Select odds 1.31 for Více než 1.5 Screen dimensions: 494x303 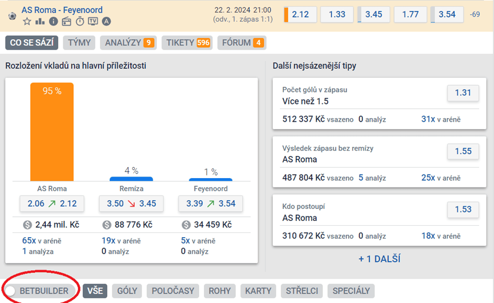pyautogui.click(x=463, y=93)
